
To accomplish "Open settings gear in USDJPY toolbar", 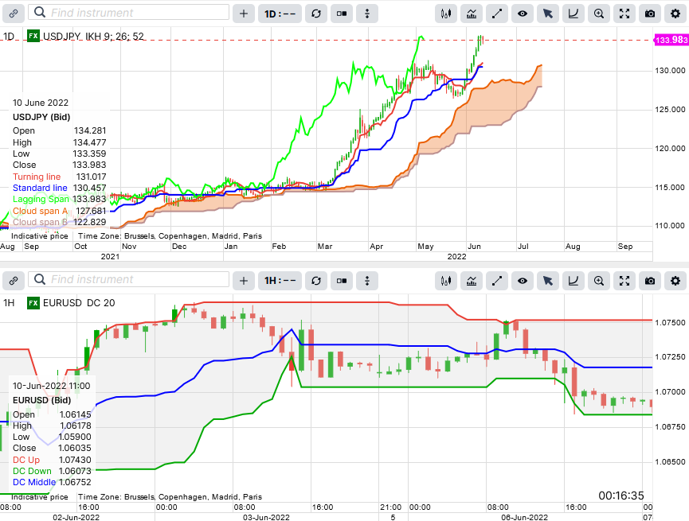I will point(675,14).
